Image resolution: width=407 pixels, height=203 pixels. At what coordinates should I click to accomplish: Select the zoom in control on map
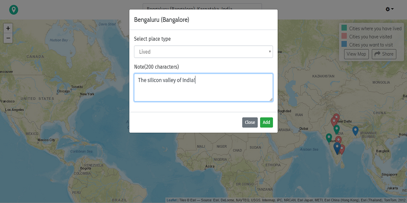tap(8, 28)
